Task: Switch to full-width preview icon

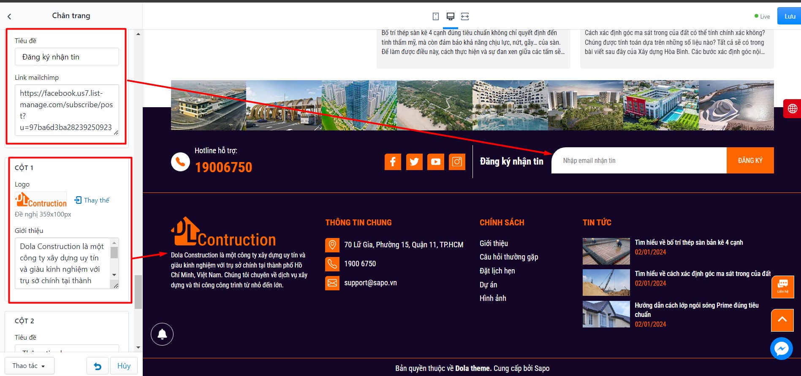Action: pos(465,16)
